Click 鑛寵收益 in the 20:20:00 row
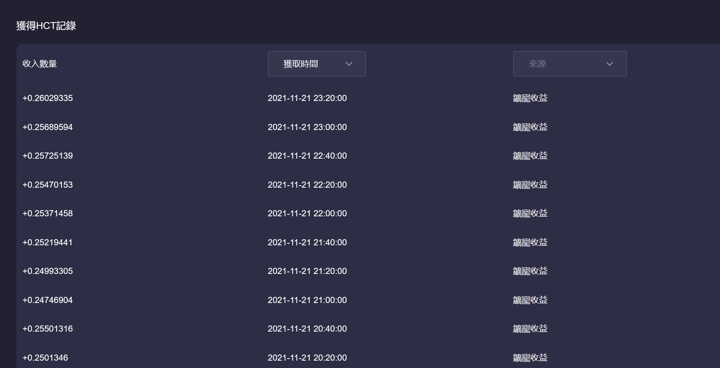 [x=530, y=358]
